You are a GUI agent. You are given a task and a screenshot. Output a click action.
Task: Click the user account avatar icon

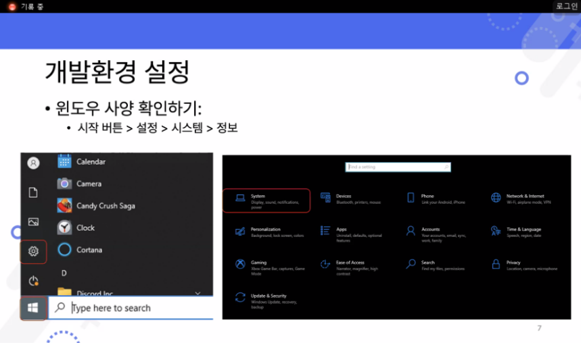pos(33,163)
